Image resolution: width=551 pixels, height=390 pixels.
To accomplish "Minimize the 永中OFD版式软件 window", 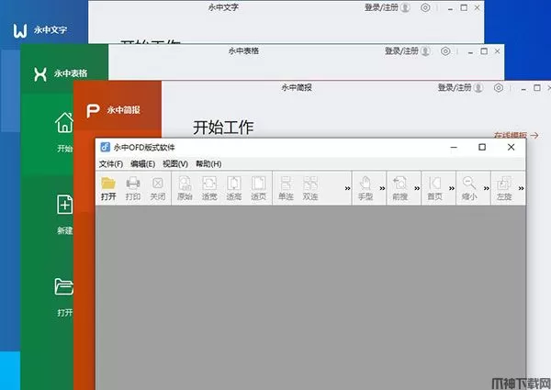I will coord(454,148).
